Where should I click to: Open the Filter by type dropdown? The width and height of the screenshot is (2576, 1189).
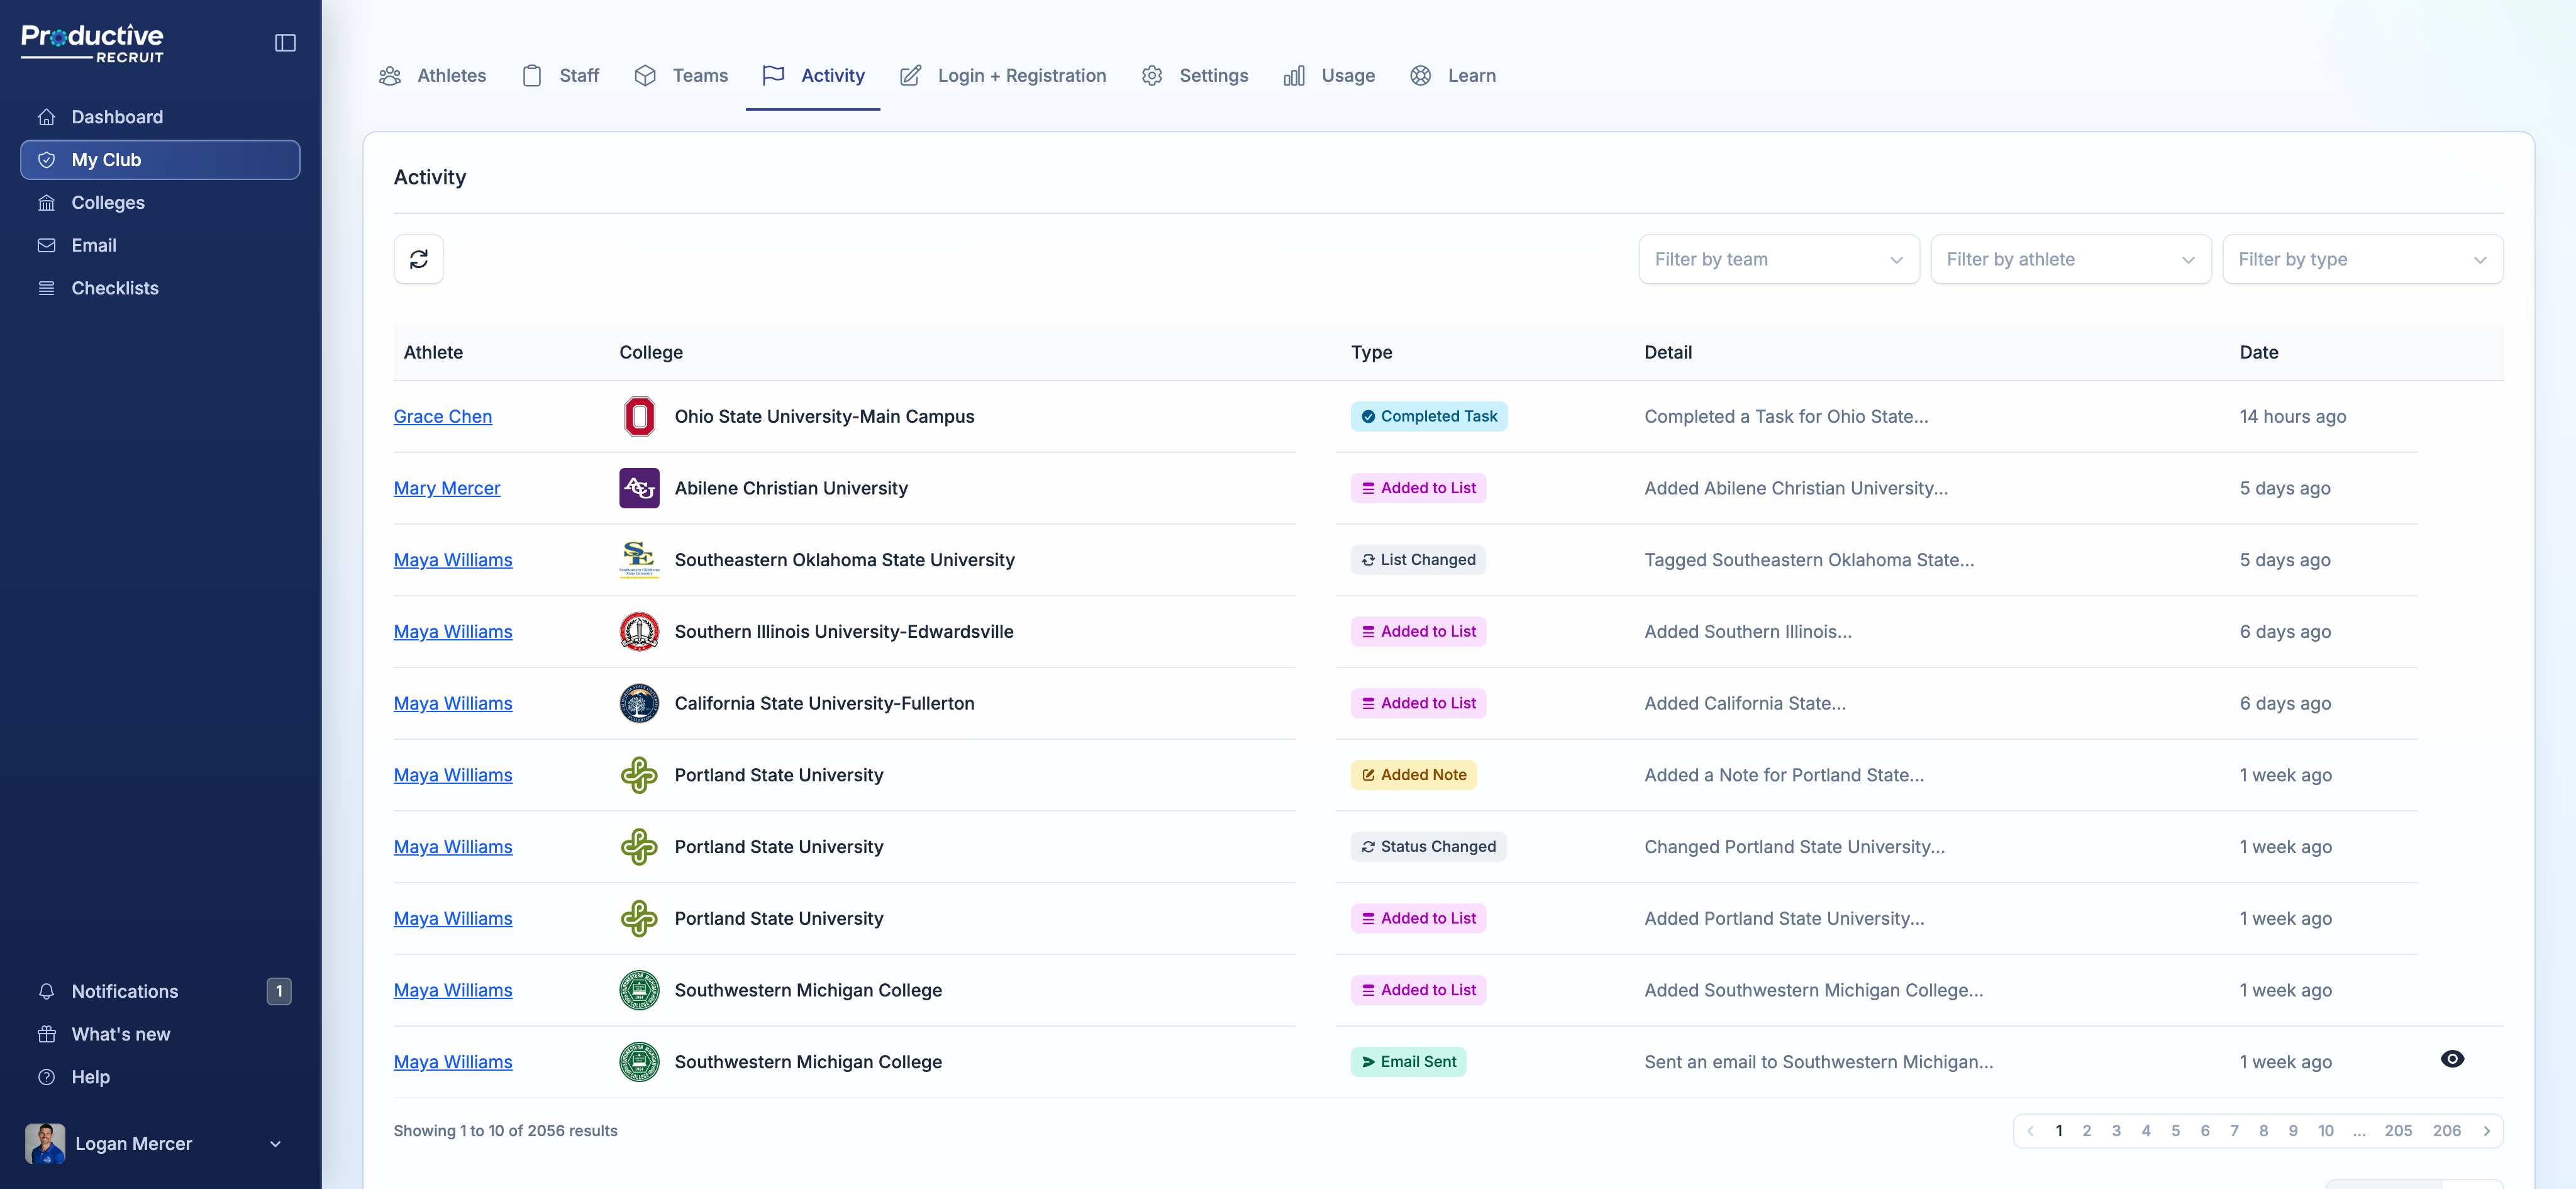[x=2362, y=259]
